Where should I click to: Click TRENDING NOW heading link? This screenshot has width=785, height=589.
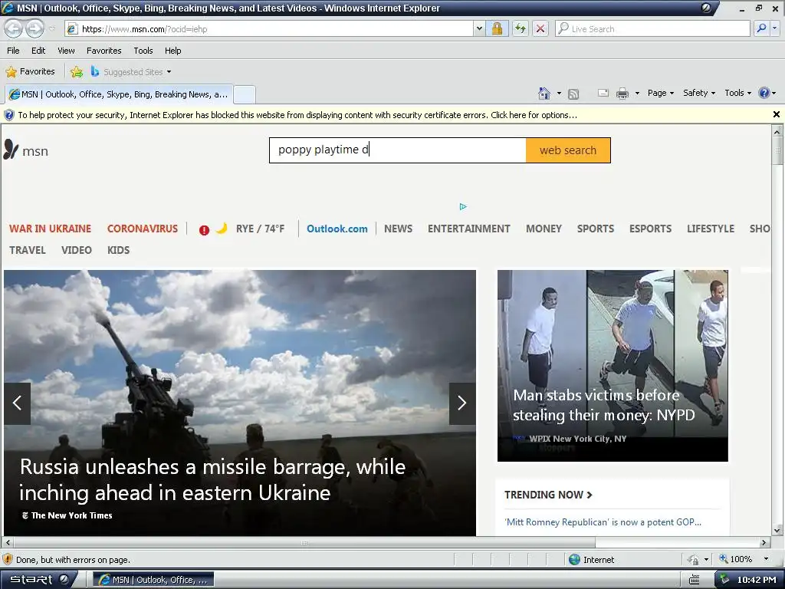(548, 495)
